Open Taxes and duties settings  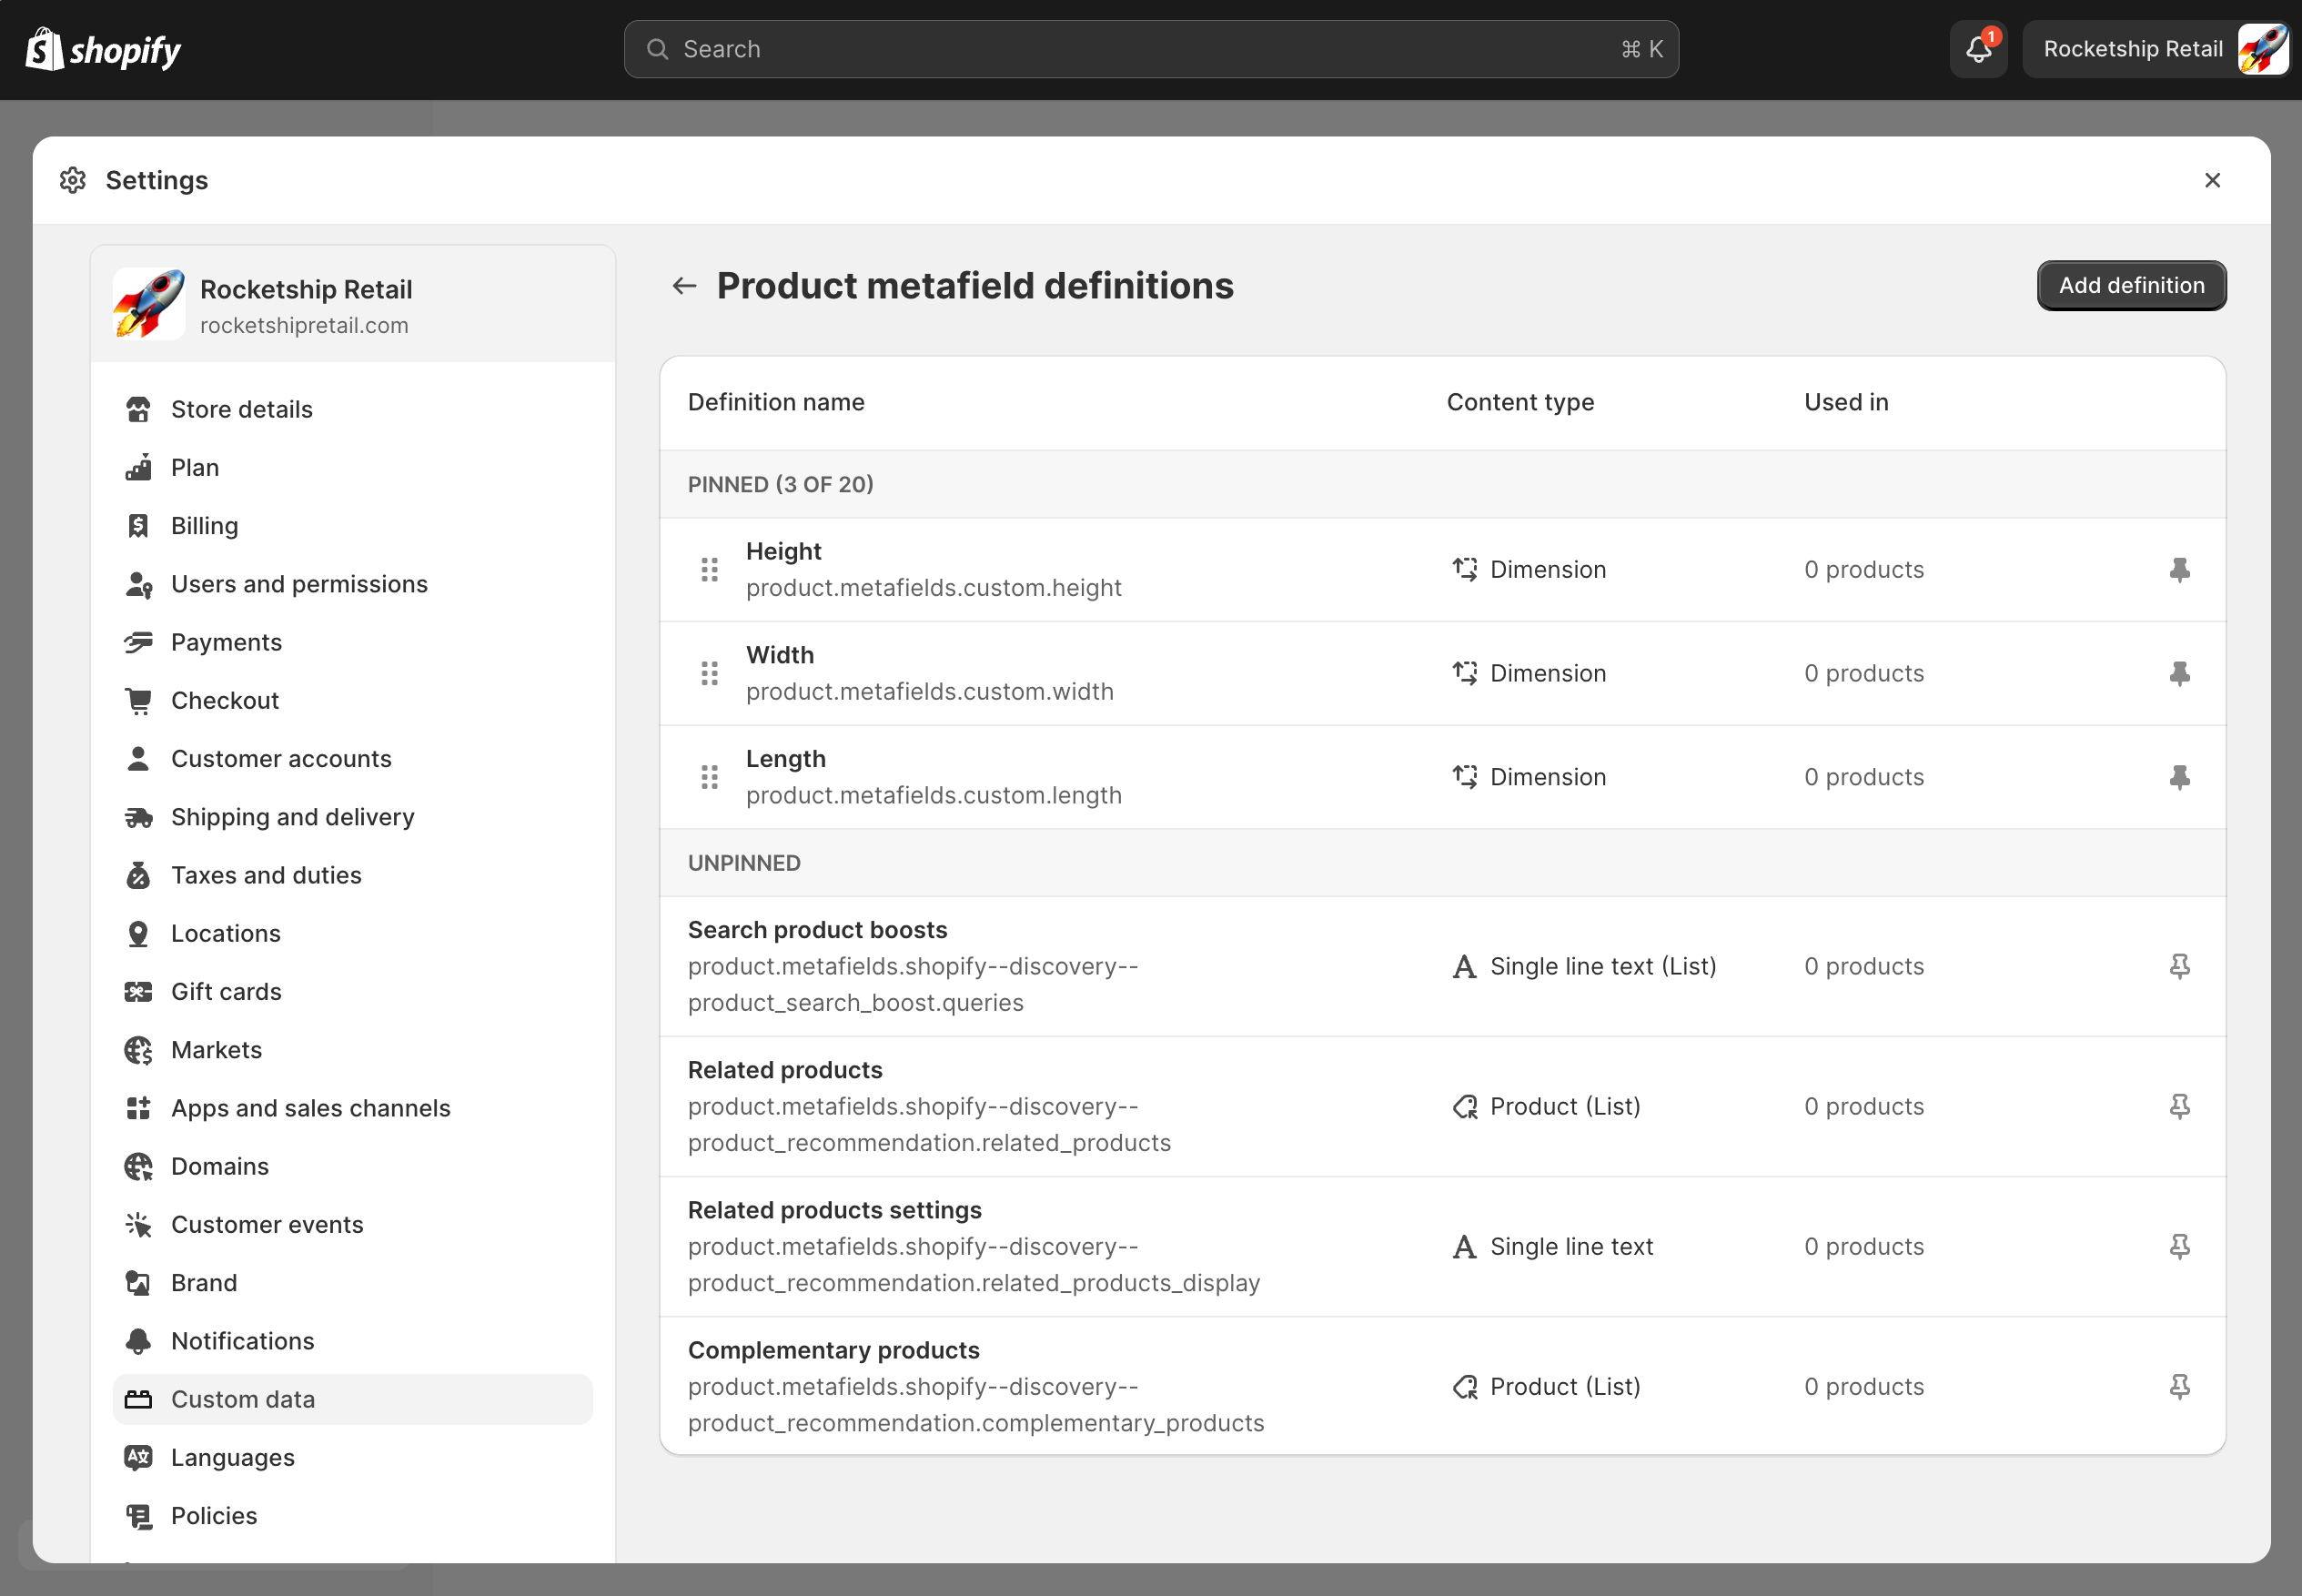point(266,875)
